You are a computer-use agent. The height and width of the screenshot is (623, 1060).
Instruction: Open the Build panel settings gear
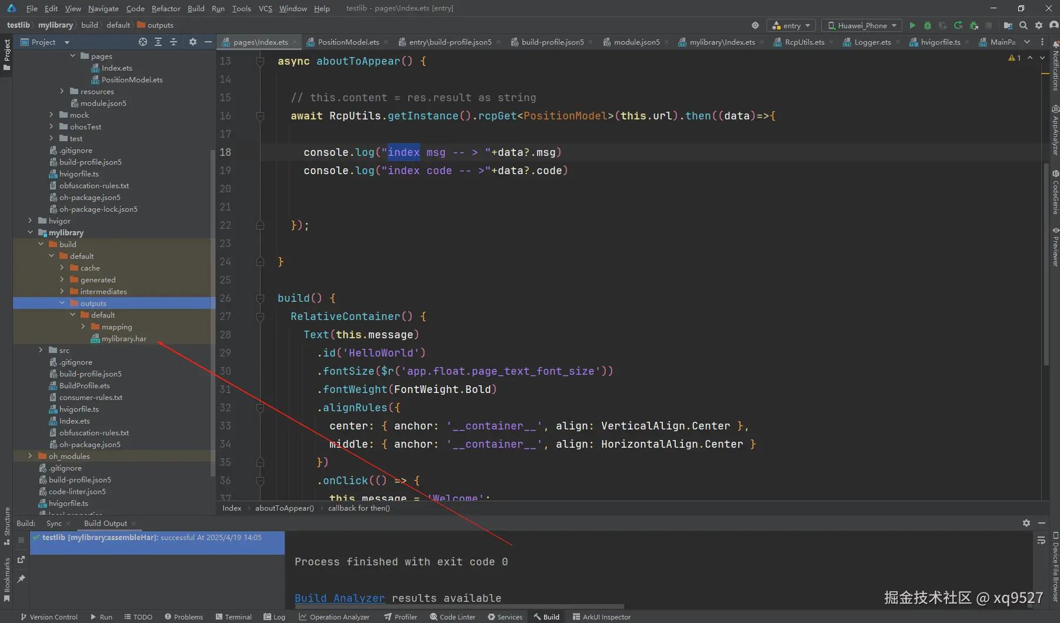coord(1026,523)
